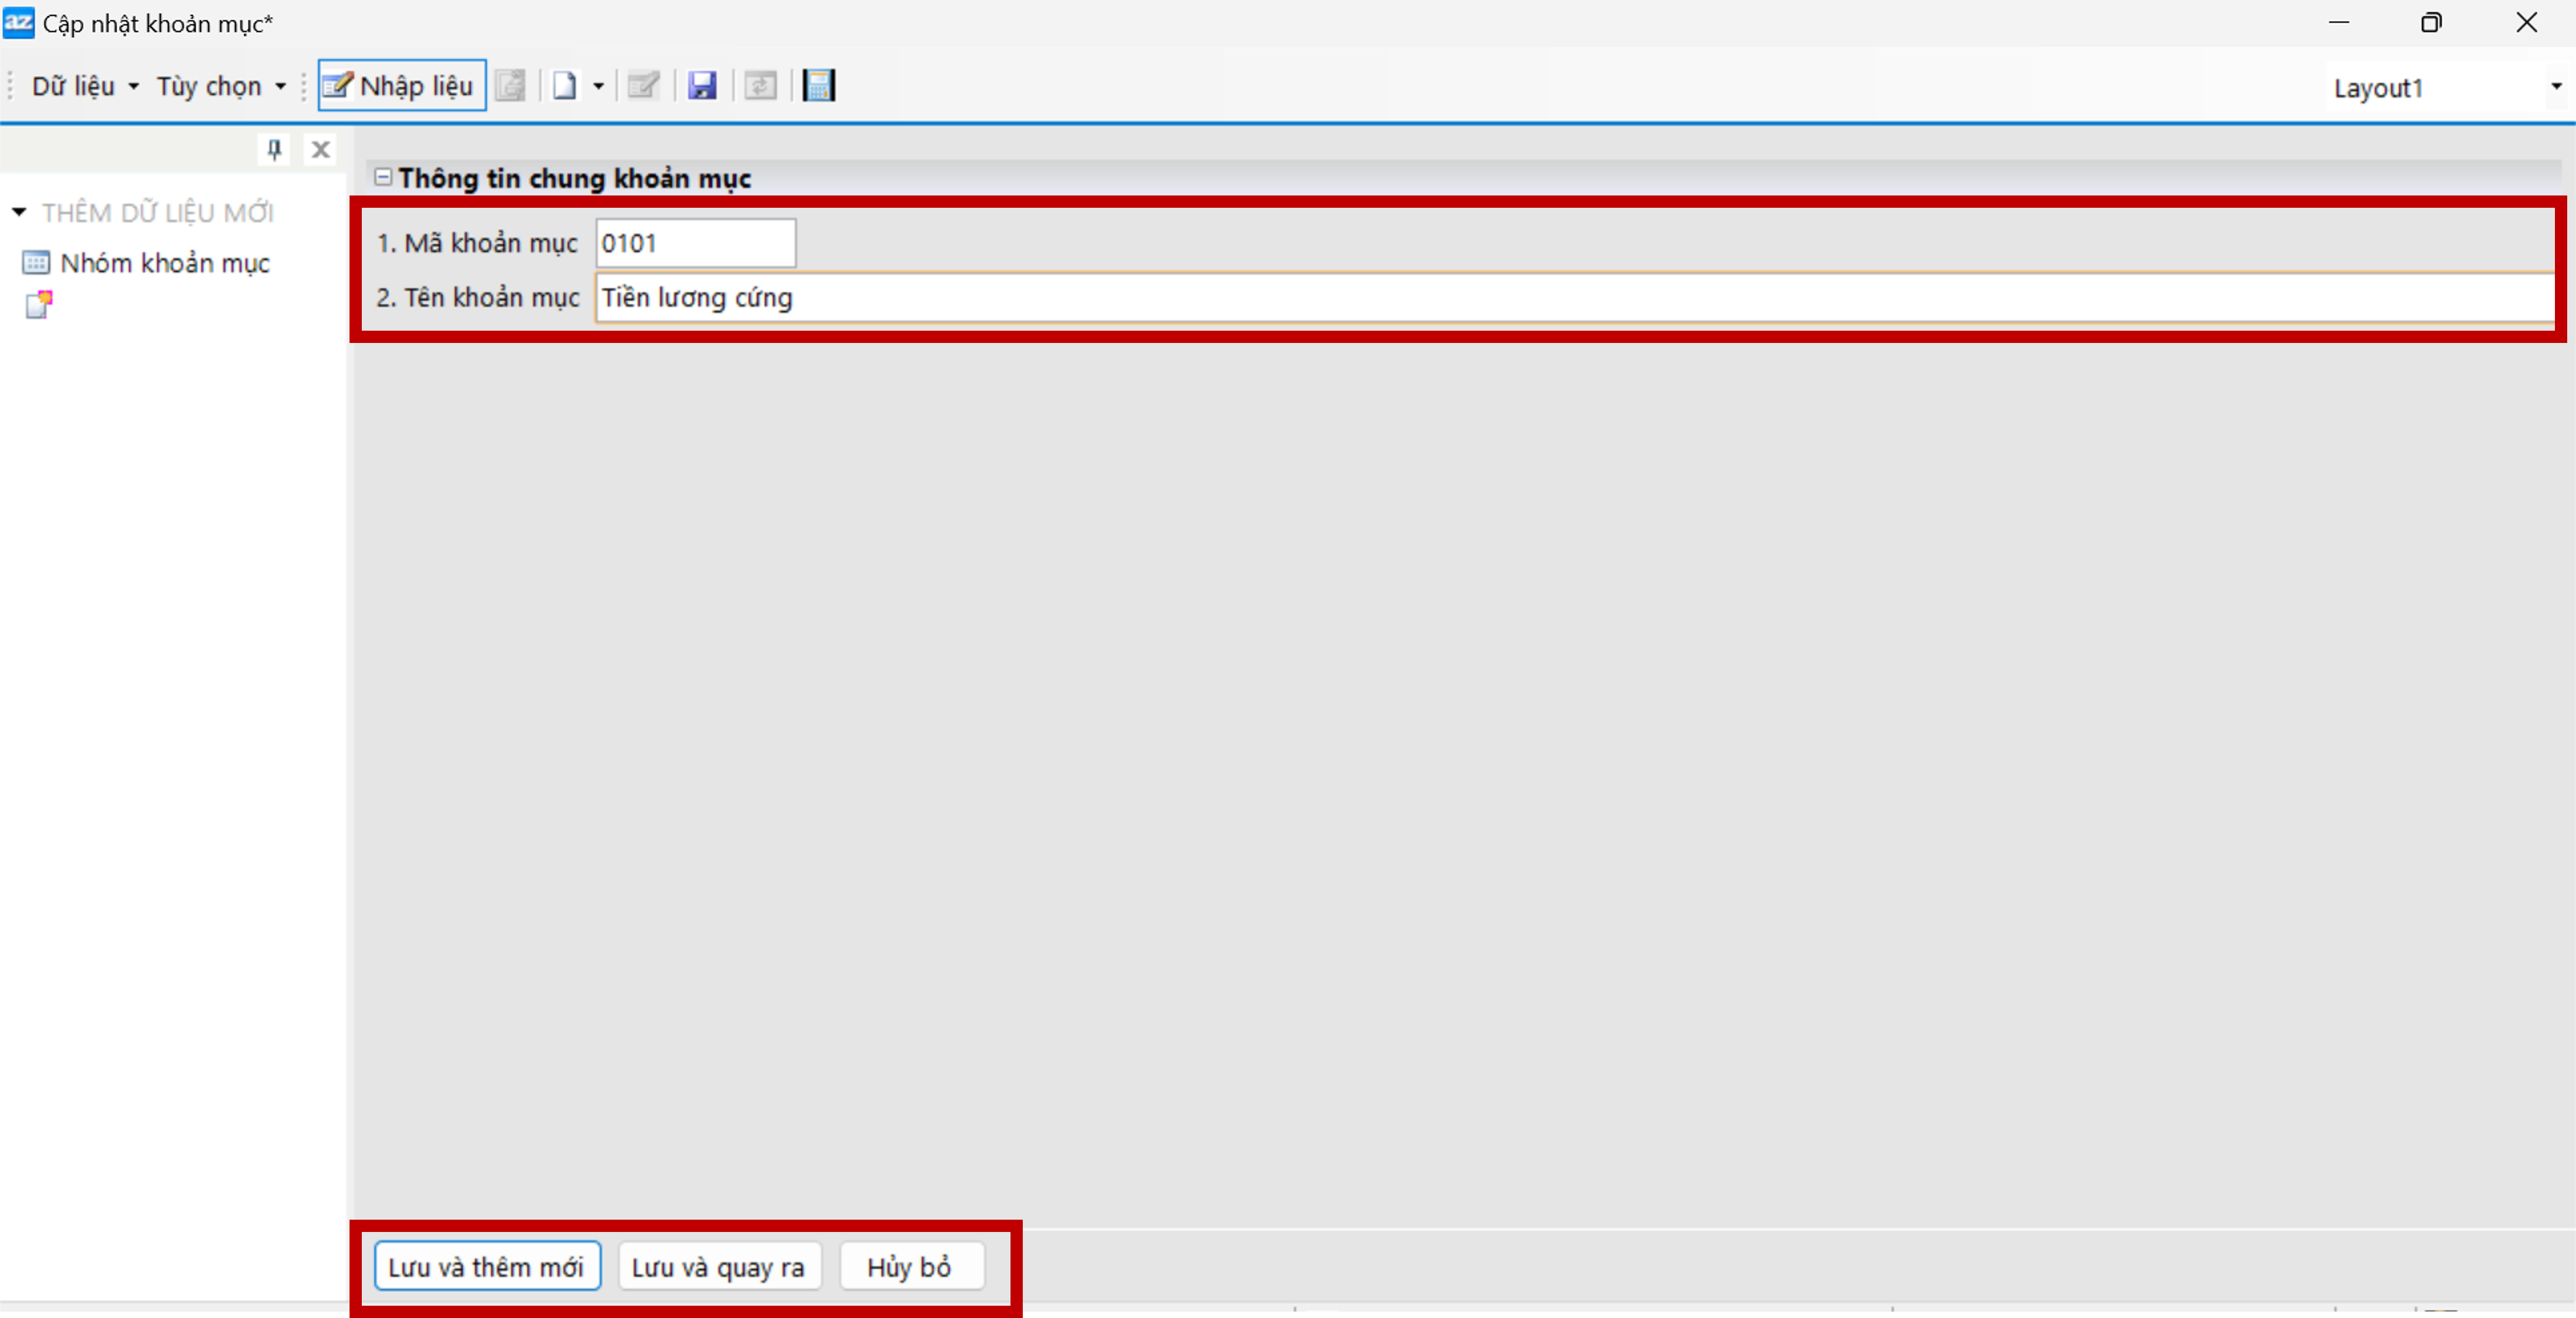Open dropdown arrow next to new document icon
This screenshot has width=2576, height=1318.
tap(598, 86)
